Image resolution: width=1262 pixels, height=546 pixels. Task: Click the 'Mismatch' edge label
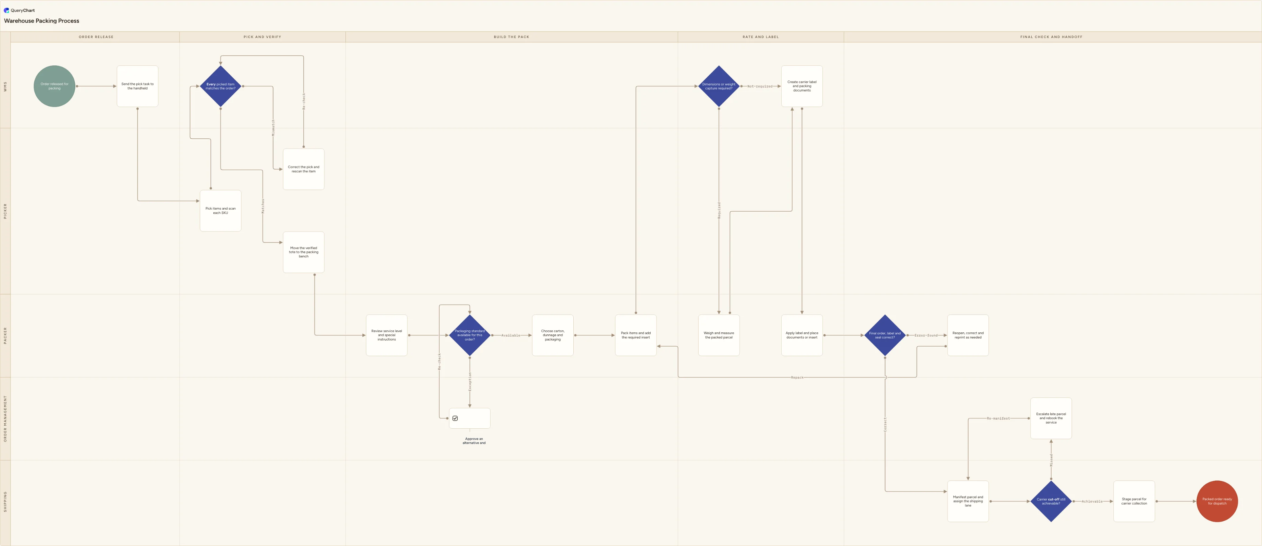click(x=273, y=127)
